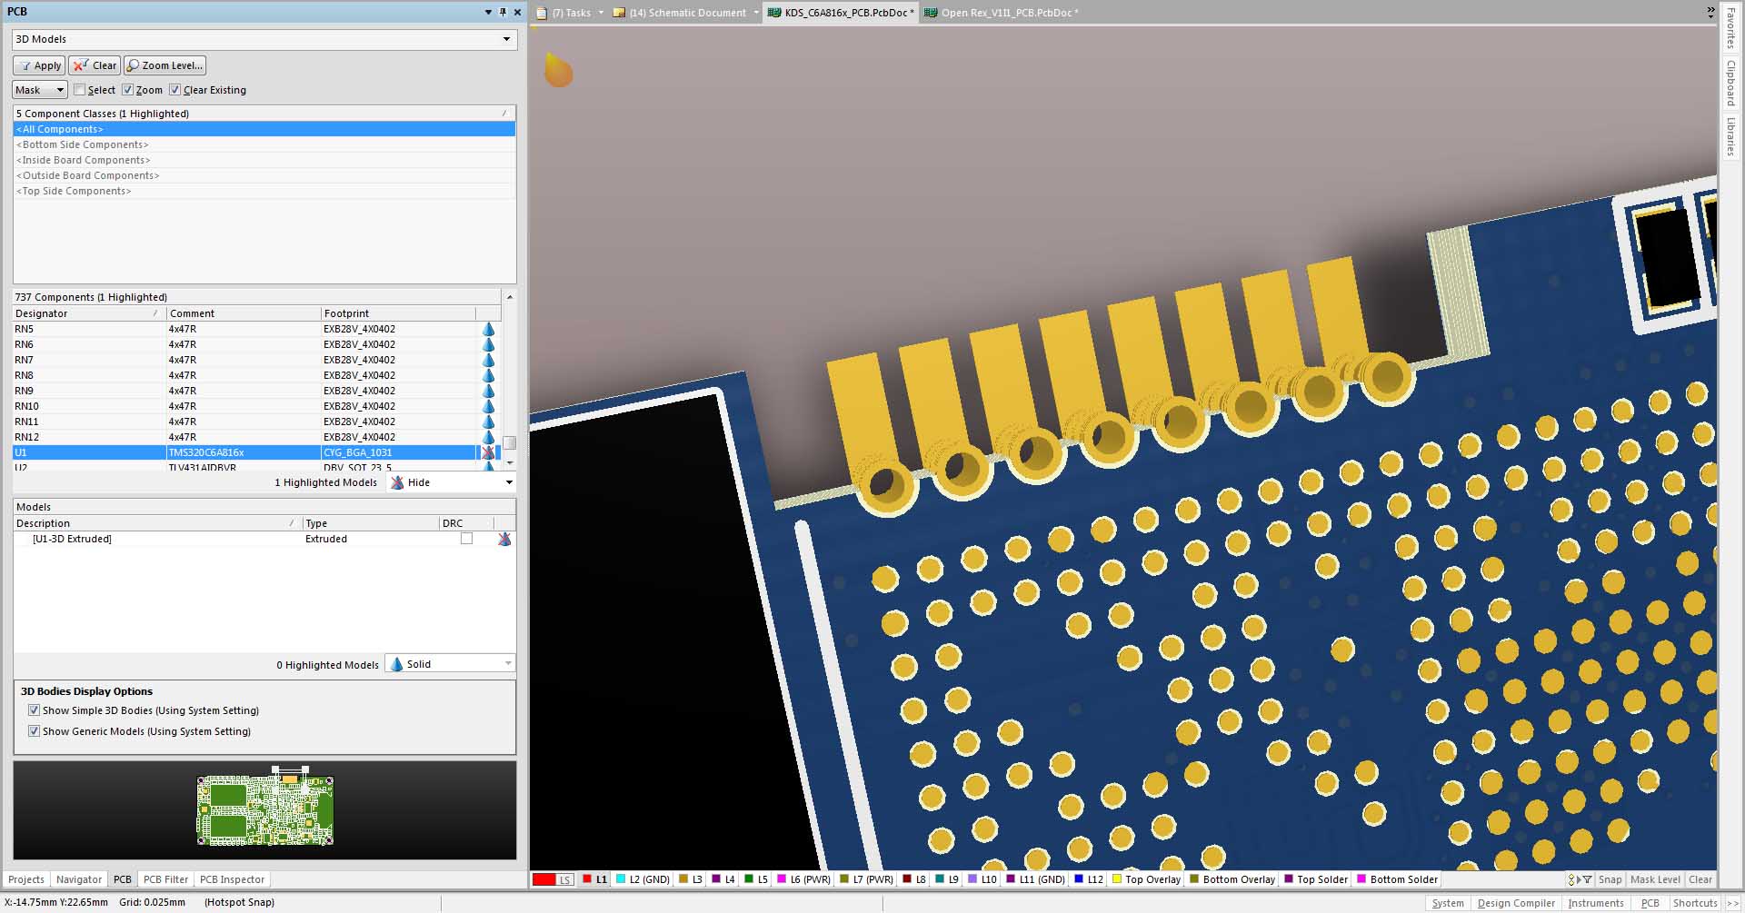Image resolution: width=1745 pixels, height=913 pixels.
Task: Click the Zoom Level button
Action: click(x=165, y=65)
